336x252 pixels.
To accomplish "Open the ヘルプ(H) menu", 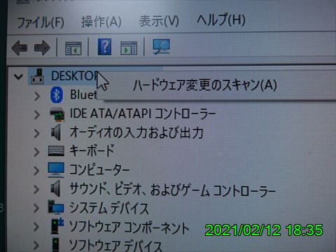I will 221,20.
